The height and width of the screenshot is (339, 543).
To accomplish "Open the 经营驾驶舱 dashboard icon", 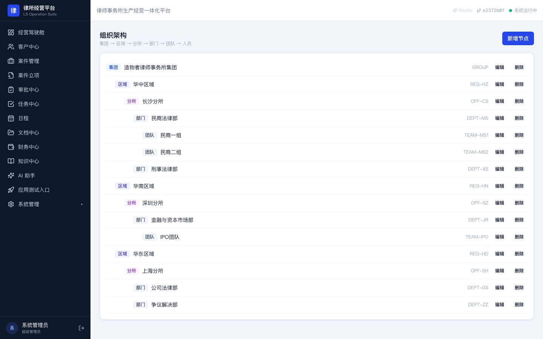I will tap(11, 32).
